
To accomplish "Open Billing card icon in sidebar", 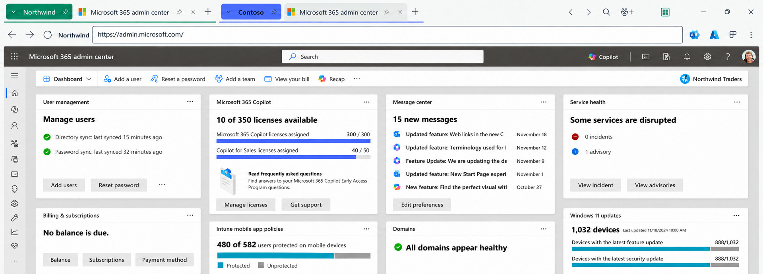I will (x=15, y=174).
